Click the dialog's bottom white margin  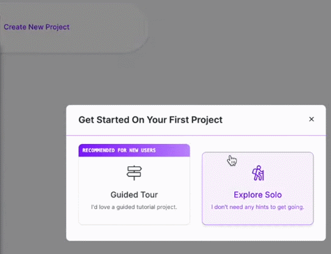coord(196,233)
